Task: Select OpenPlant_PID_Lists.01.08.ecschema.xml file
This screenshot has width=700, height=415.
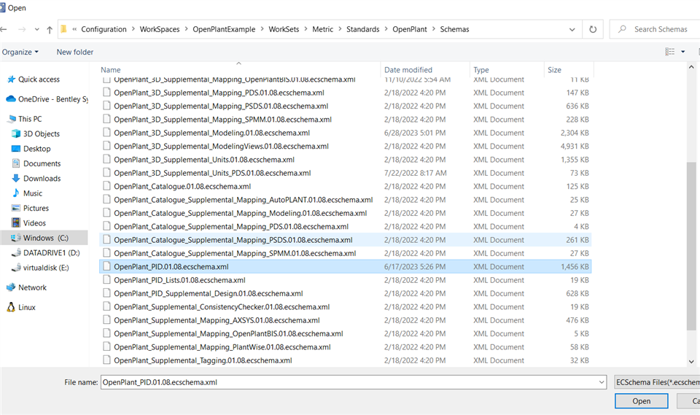Action: [179, 280]
